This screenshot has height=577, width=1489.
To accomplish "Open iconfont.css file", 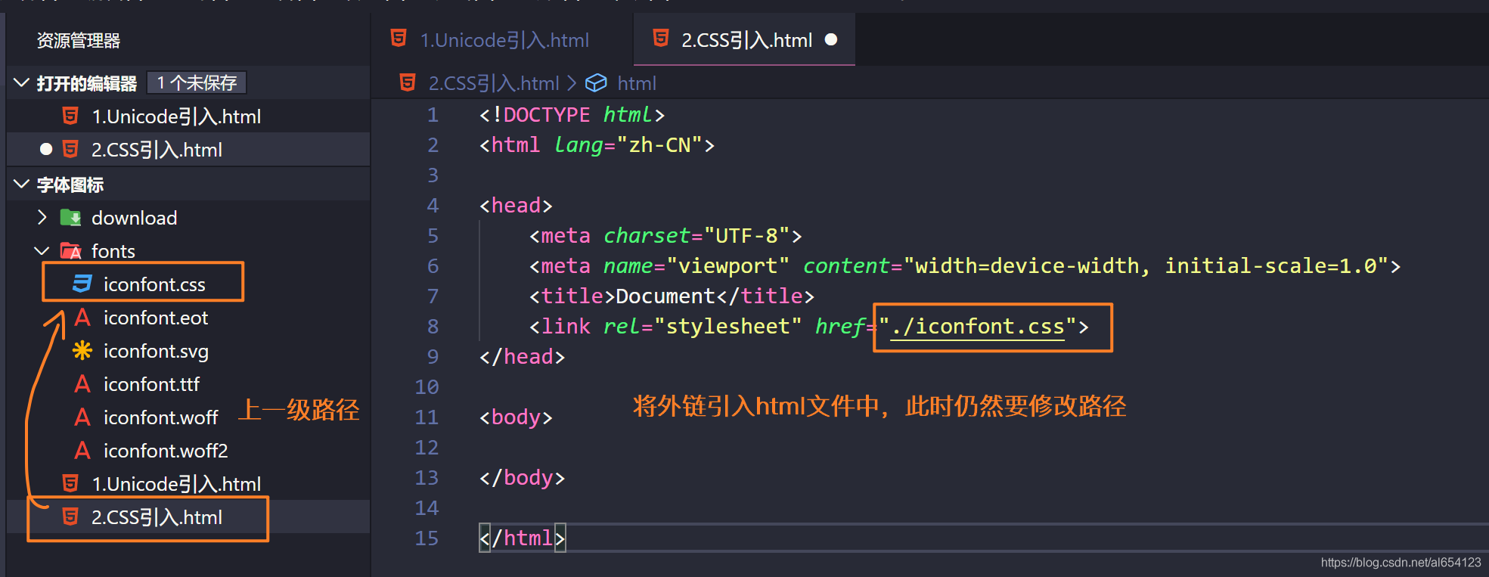I will (x=154, y=284).
